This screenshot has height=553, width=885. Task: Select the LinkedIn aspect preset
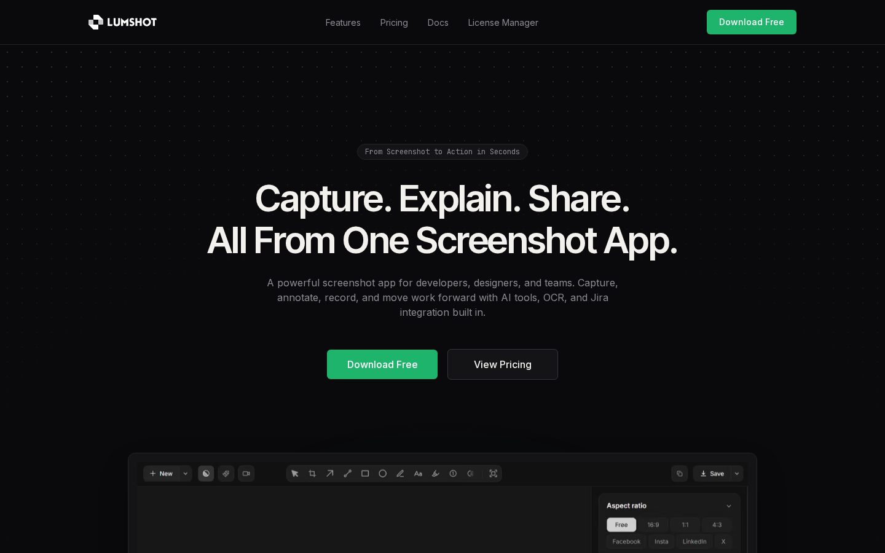(x=694, y=541)
